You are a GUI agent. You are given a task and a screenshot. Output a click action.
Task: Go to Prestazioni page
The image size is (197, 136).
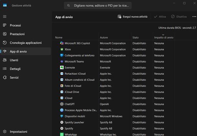pyautogui.click(x=17, y=34)
